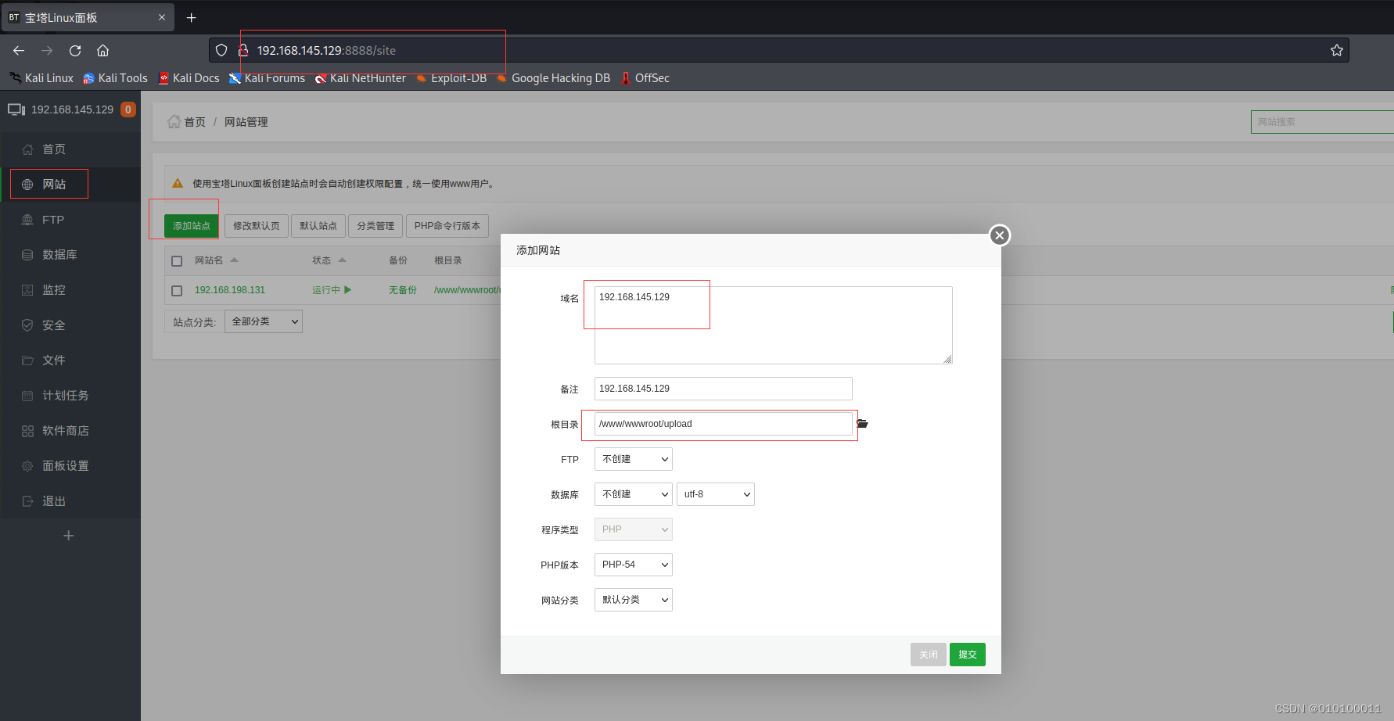Open 安全 in the sidebar
The width and height of the screenshot is (1394, 721).
70,325
